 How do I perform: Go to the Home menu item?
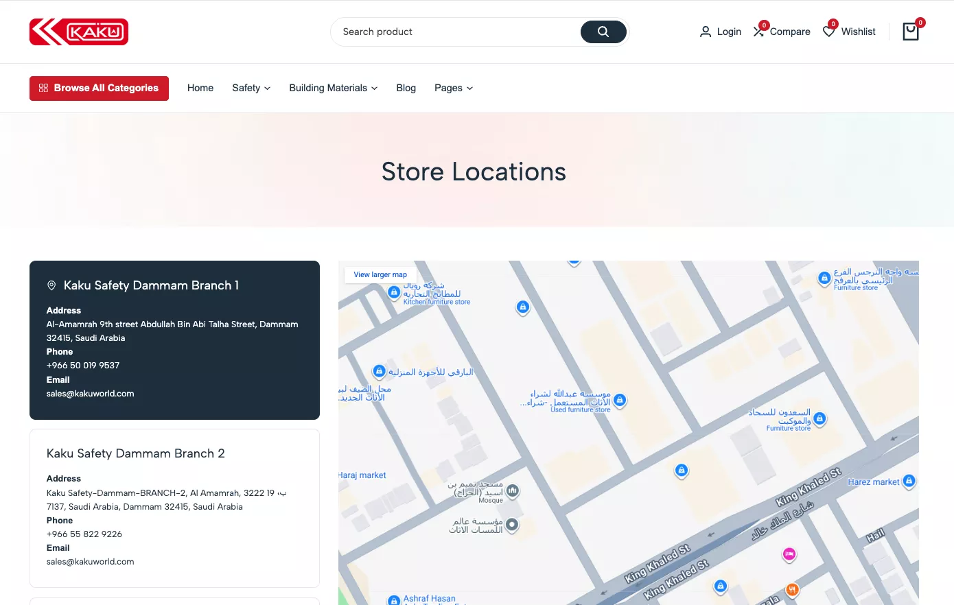200,88
